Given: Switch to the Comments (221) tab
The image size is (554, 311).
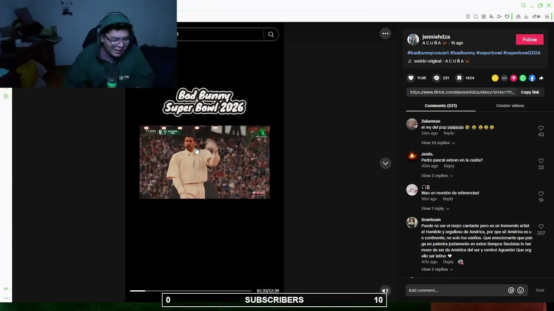Looking at the screenshot, I should click(441, 106).
